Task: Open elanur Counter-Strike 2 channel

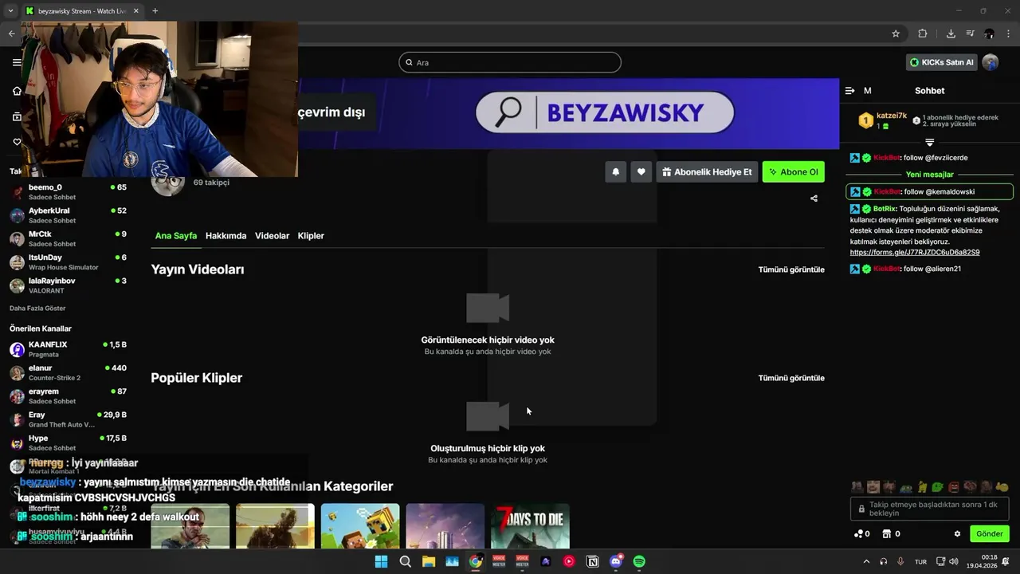Action: pos(68,372)
